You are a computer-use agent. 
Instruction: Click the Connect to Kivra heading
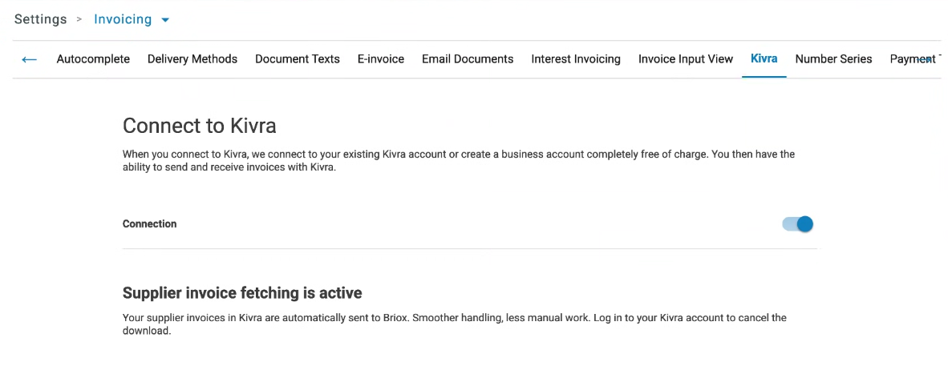click(x=200, y=126)
